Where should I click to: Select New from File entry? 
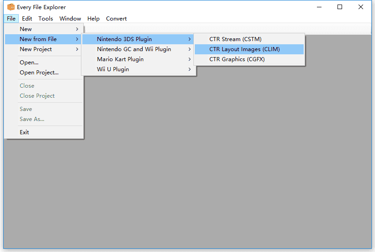coord(44,39)
